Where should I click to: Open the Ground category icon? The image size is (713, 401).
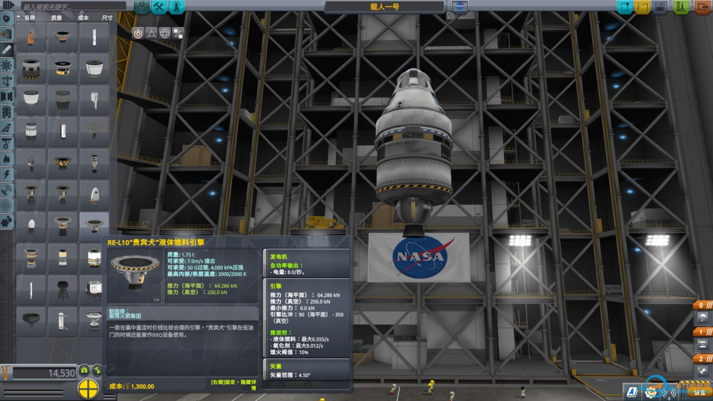[x=7, y=143]
